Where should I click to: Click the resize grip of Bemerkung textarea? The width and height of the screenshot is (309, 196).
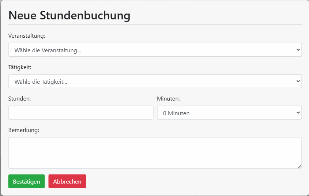click(299, 166)
